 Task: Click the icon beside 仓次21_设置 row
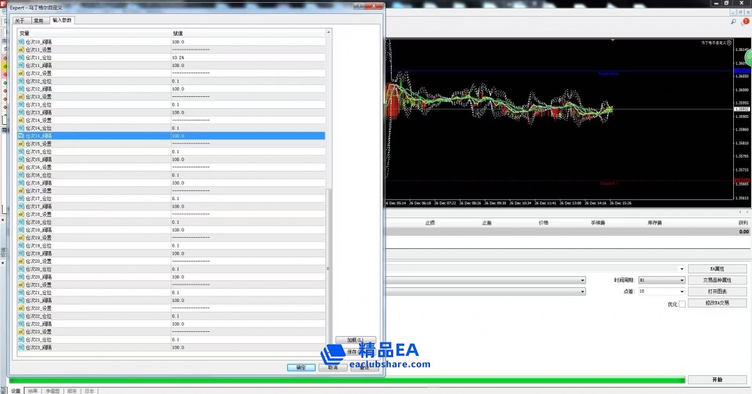coord(21,285)
